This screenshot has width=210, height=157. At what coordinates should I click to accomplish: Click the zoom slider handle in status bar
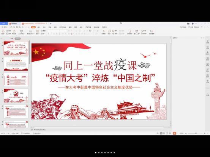pyautogui.click(x=196, y=133)
